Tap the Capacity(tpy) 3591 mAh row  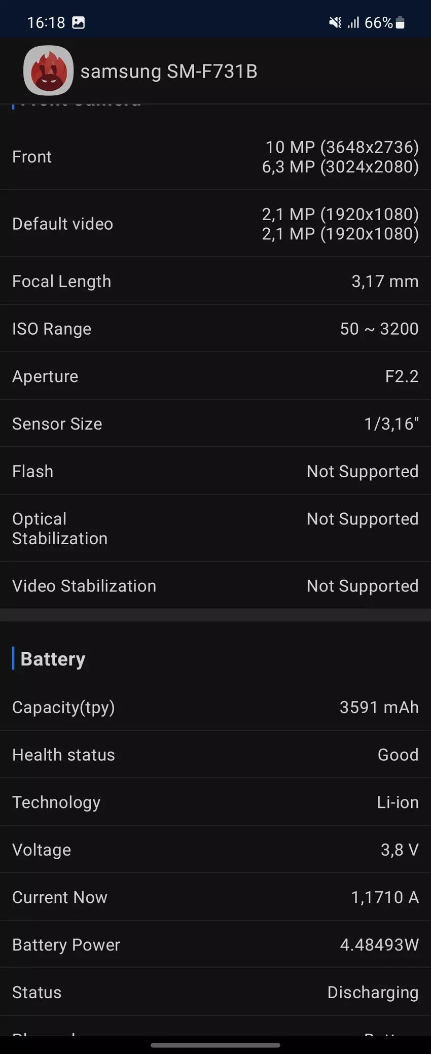tap(215, 707)
